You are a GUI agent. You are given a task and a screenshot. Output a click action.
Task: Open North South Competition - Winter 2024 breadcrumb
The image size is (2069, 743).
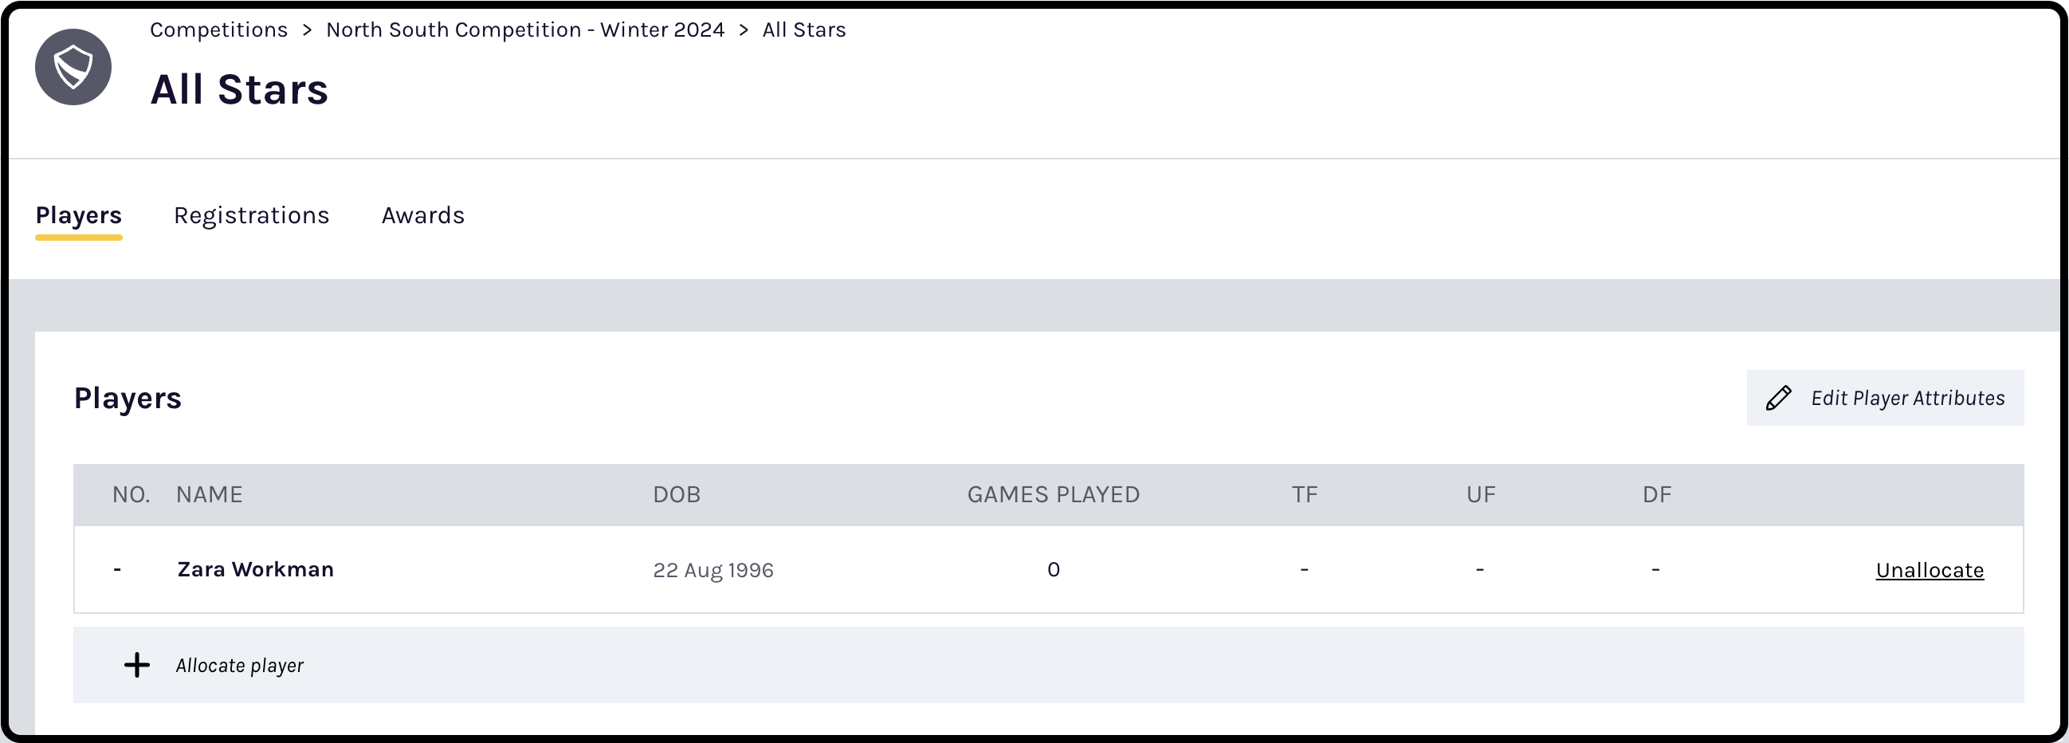coord(525,29)
